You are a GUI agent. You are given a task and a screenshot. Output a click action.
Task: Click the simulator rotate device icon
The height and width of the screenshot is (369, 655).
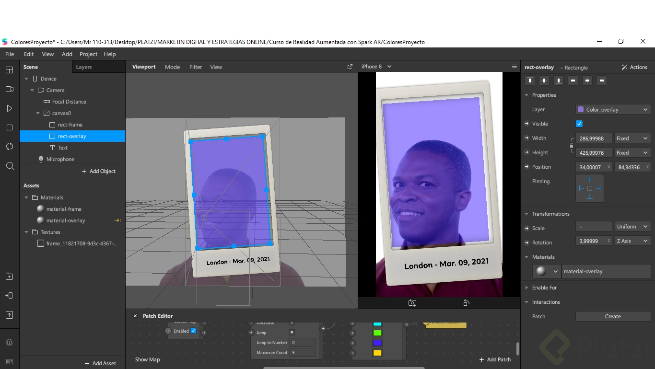[466, 303]
